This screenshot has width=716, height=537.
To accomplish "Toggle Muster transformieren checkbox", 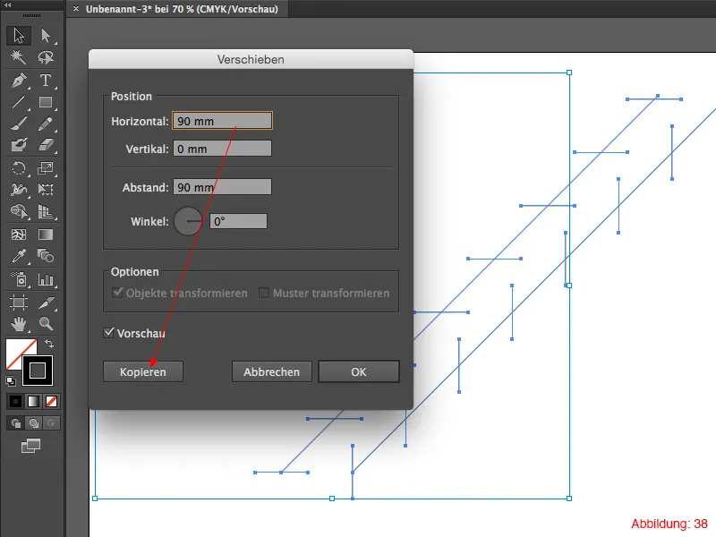I will [x=263, y=293].
